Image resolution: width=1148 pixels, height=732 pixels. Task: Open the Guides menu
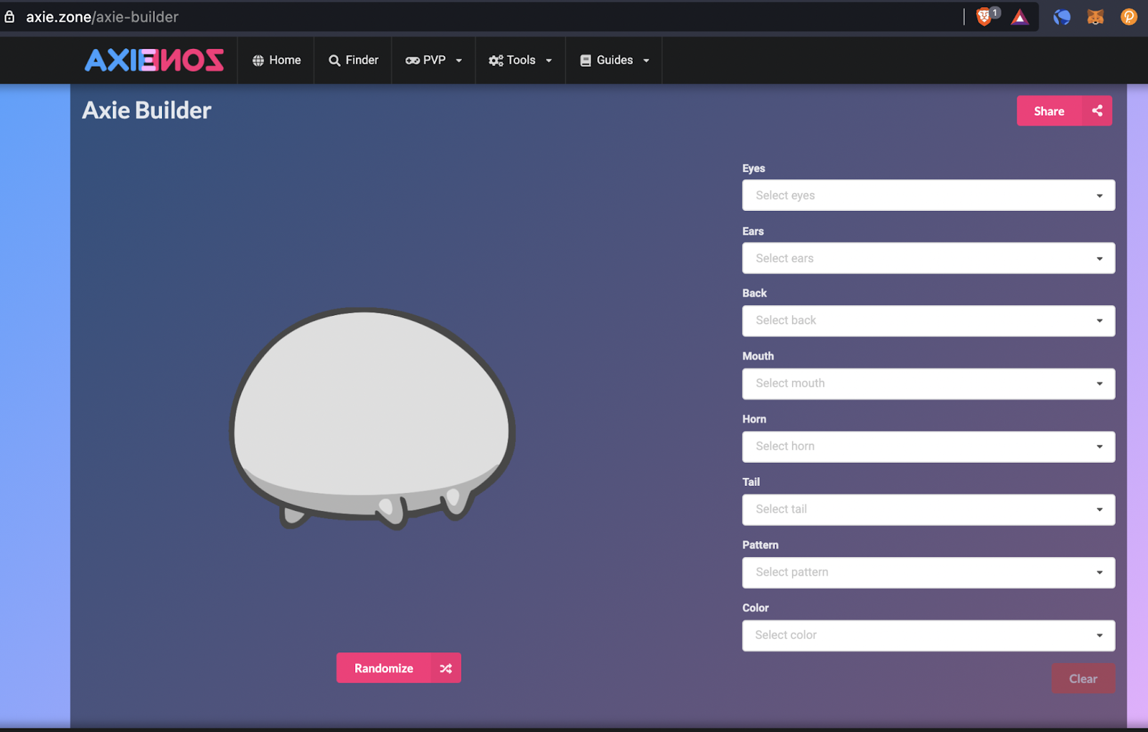614,60
